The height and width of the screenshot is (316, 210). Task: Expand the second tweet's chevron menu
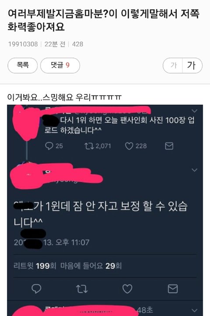tap(194, 170)
